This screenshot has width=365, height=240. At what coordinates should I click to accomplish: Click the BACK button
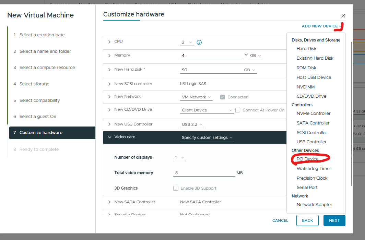point(307,220)
